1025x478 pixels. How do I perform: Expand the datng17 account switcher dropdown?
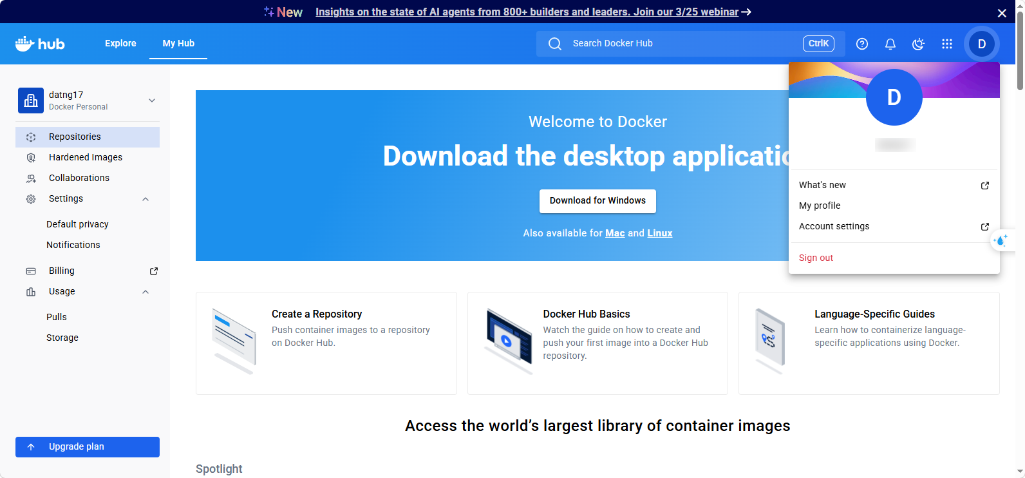tap(152, 100)
